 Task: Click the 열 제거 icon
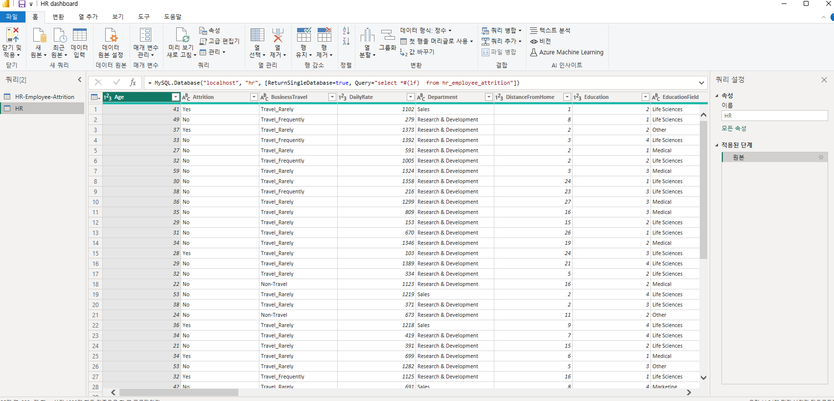(x=278, y=35)
